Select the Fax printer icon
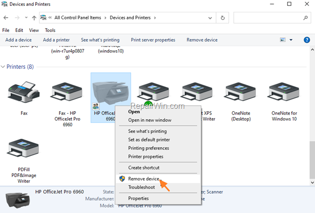Screen dimensions: 315x213 tap(24, 92)
